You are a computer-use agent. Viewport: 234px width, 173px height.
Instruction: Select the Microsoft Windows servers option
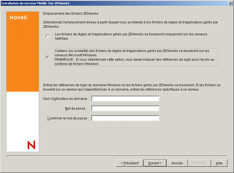[x=48, y=57]
